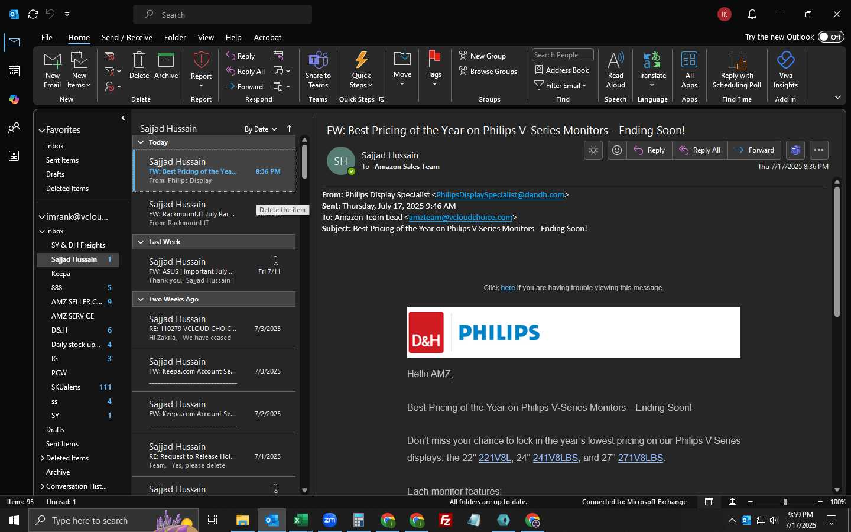Viewport: 851px width, 532px height.
Task: Open the AMZ SELLER C... folder
Action: pos(77,302)
